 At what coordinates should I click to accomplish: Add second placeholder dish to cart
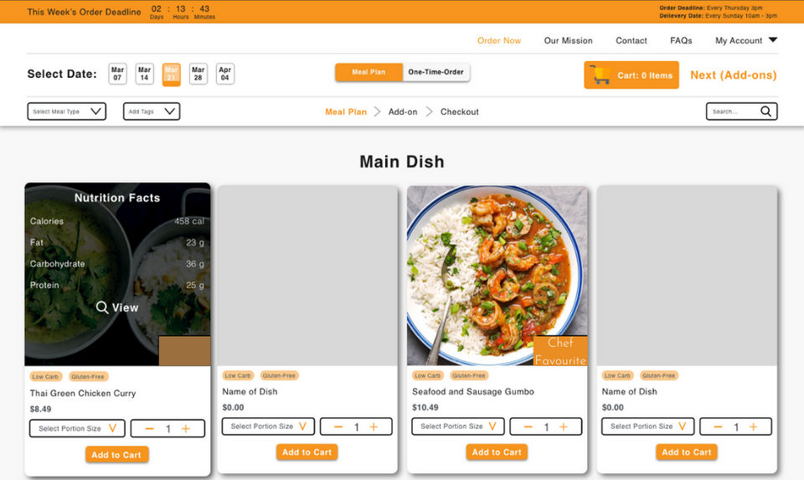point(307,452)
